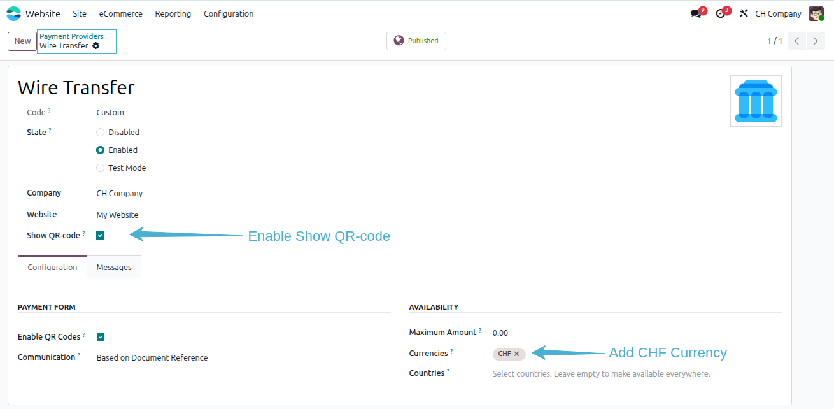Open the Reporting menu
Image resolution: width=834 pixels, height=409 pixels.
click(x=173, y=13)
